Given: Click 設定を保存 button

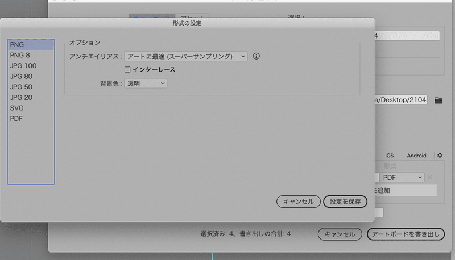Looking at the screenshot, I should [x=345, y=202].
